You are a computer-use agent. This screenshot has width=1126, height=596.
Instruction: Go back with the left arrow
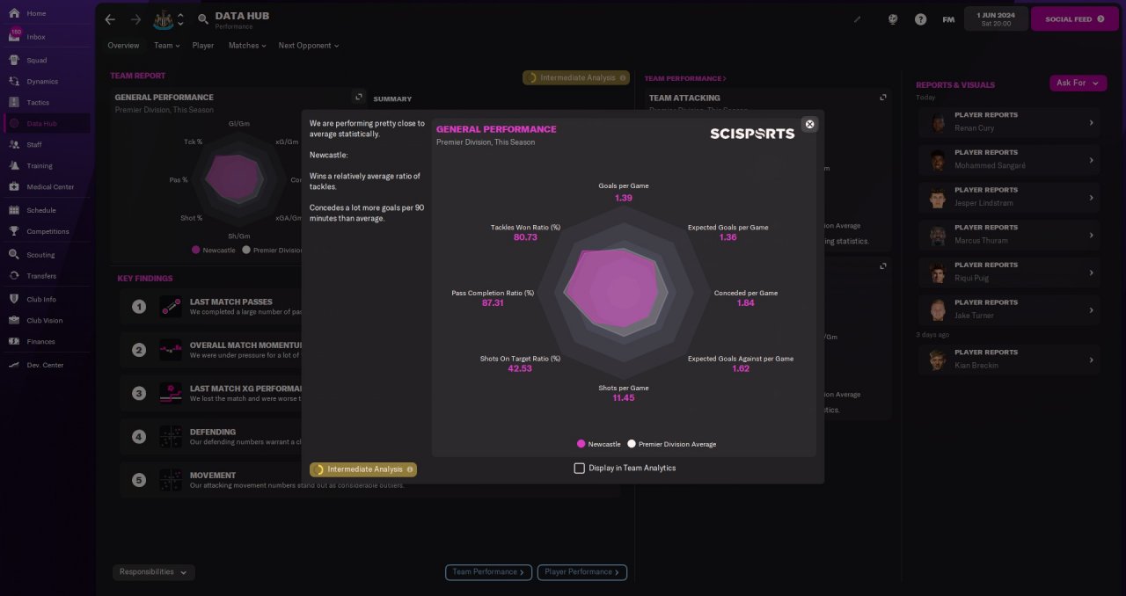click(x=110, y=18)
